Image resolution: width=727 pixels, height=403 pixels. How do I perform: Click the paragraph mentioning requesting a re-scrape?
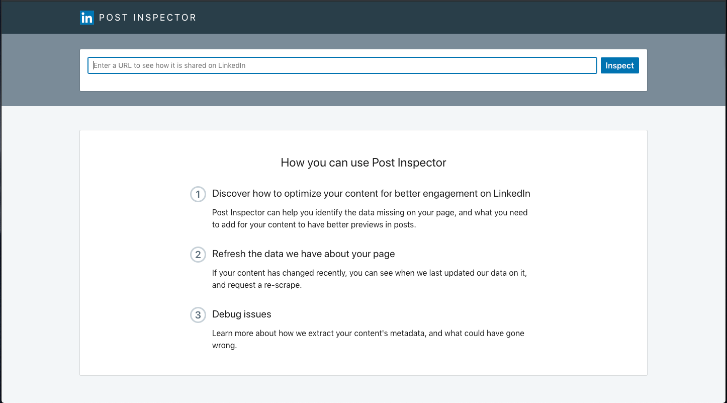pyautogui.click(x=370, y=279)
